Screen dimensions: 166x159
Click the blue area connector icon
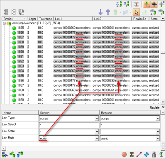(x=146, y=154)
